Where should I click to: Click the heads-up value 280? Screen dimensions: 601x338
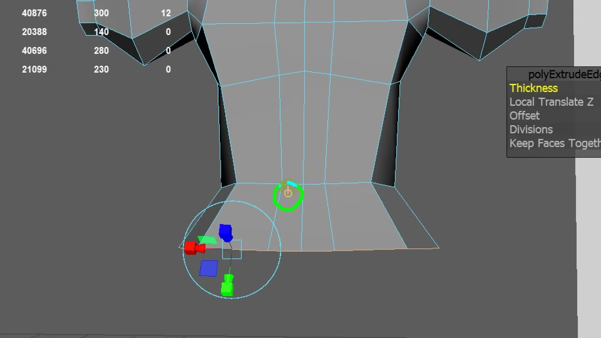tap(101, 51)
